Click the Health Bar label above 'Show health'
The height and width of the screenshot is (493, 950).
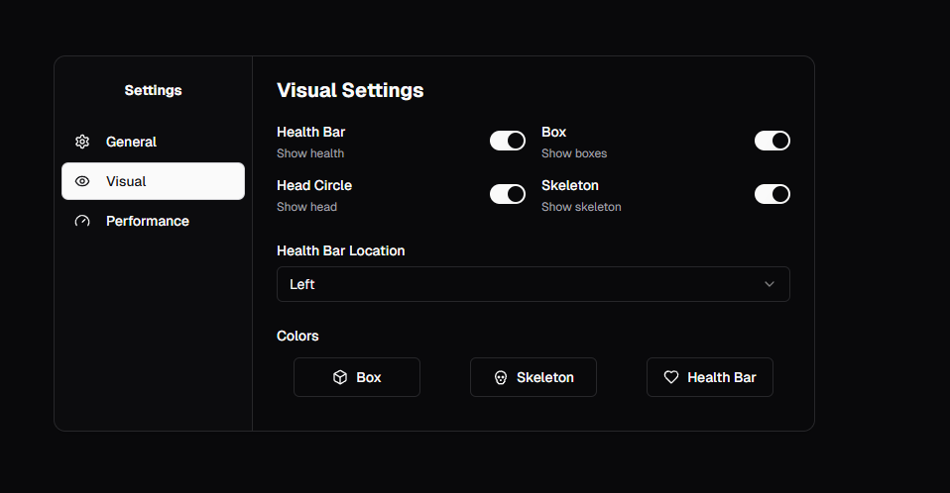point(310,132)
